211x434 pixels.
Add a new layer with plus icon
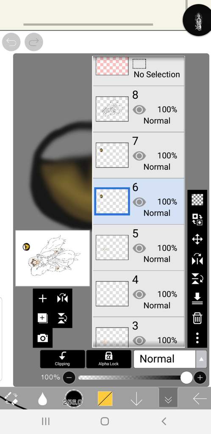(43, 299)
